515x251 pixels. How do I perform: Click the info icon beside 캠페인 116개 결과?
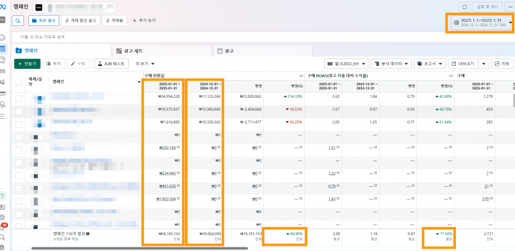pyautogui.click(x=88, y=234)
